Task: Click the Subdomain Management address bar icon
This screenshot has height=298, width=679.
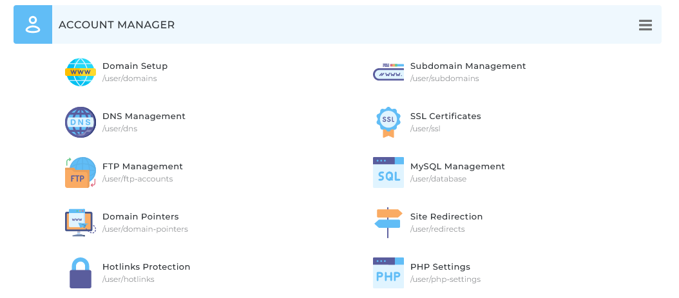Action: pyautogui.click(x=388, y=72)
